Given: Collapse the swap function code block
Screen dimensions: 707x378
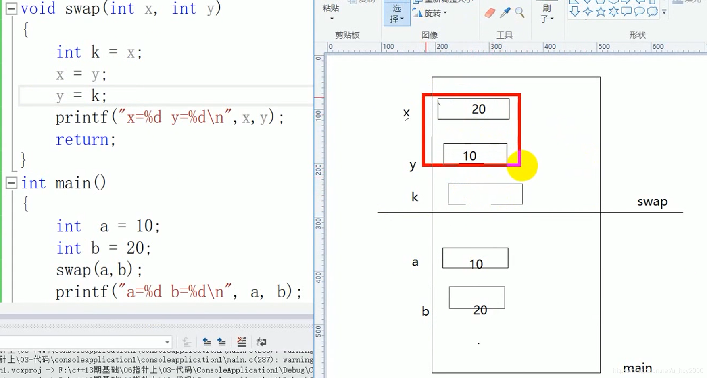Looking at the screenshot, I should [x=11, y=8].
